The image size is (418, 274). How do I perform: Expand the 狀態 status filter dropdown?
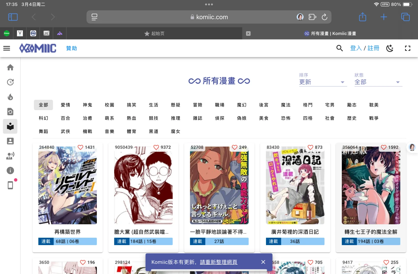378,82
